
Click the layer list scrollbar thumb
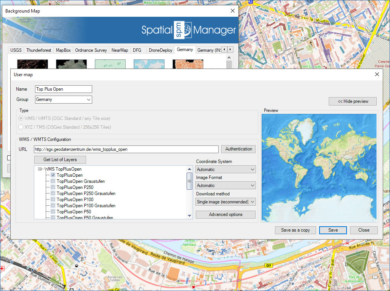click(189, 181)
